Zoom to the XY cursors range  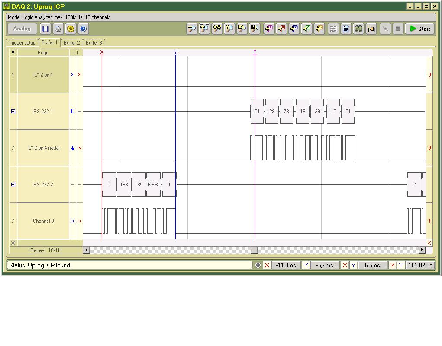tap(217, 29)
